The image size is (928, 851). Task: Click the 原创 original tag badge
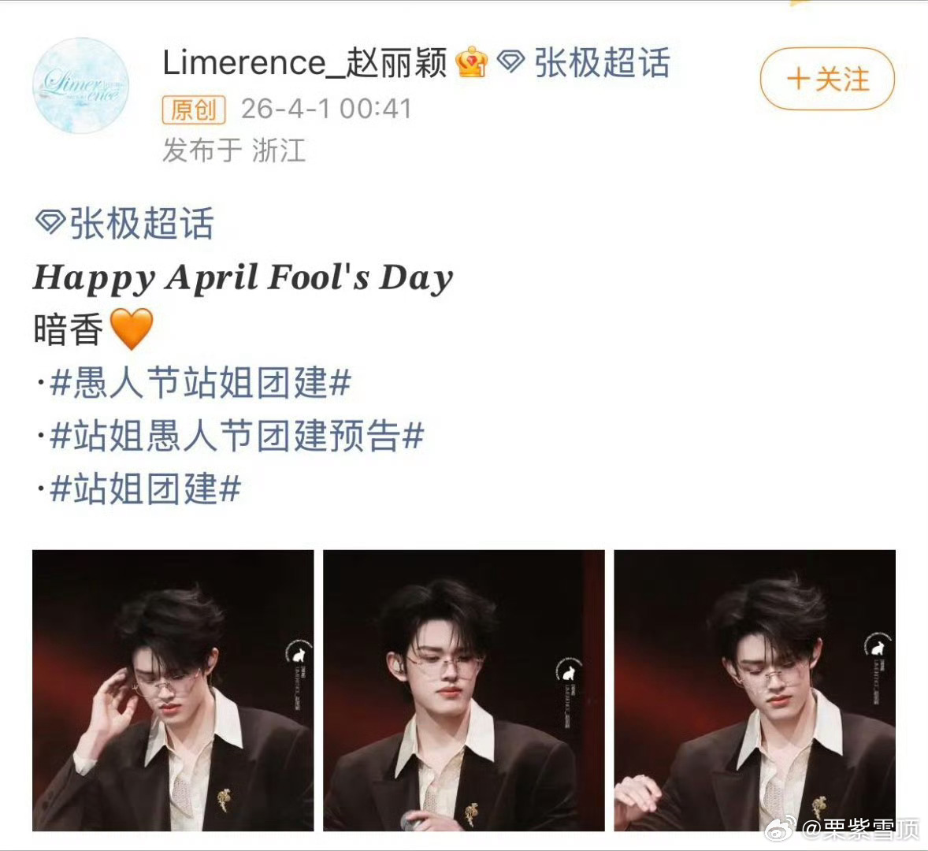194,110
